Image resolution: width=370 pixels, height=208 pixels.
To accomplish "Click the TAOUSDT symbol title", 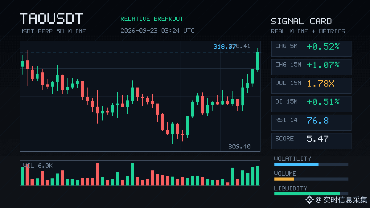I will click(51, 18).
